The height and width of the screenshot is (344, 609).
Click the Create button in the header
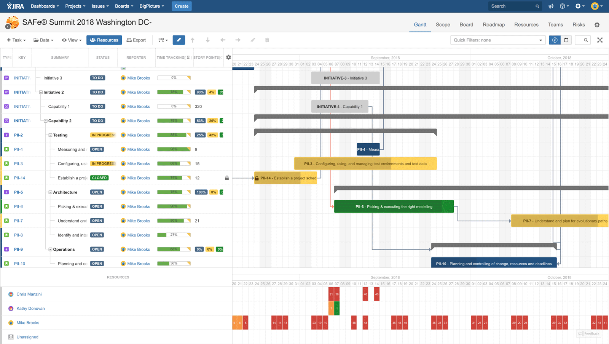tap(182, 6)
